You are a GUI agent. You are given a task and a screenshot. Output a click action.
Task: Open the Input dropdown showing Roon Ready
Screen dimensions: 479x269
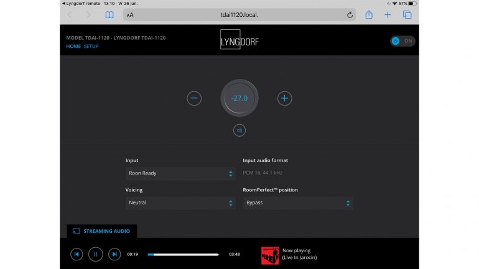click(180, 173)
